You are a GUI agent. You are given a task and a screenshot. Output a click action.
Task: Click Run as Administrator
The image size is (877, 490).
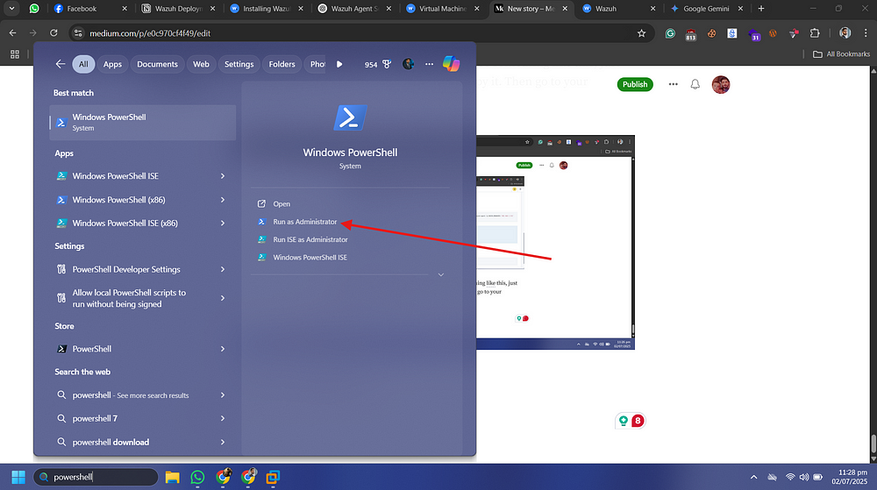[305, 222]
